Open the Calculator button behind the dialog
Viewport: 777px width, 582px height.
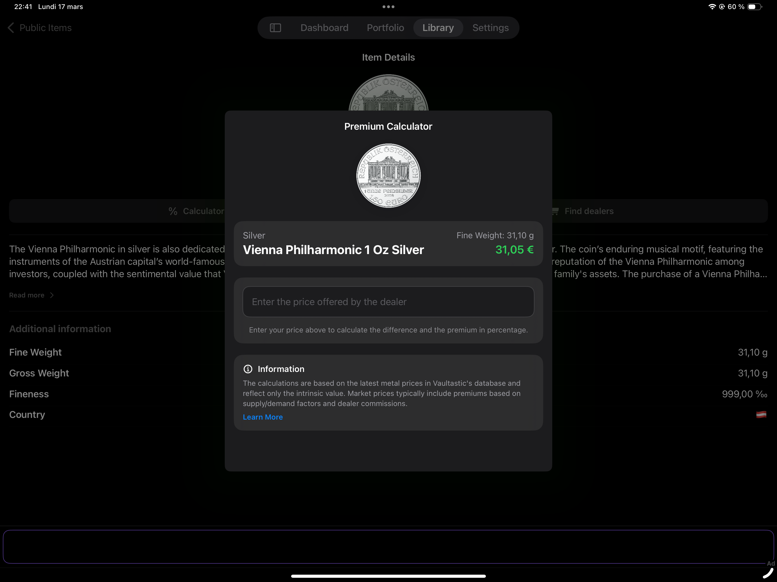click(117, 211)
